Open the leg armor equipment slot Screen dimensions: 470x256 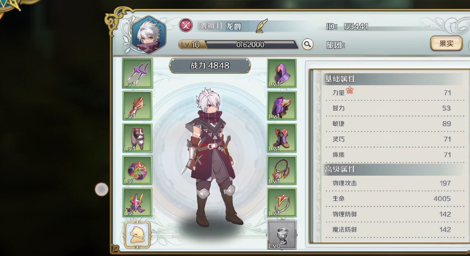pyautogui.click(x=137, y=138)
